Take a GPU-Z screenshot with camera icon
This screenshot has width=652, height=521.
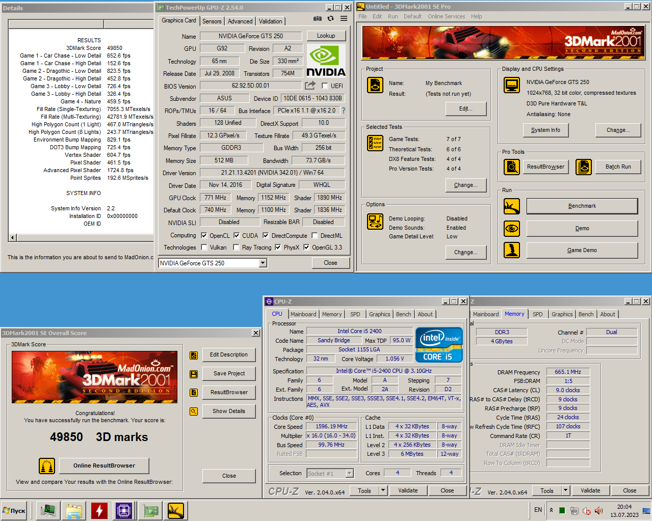(x=318, y=18)
